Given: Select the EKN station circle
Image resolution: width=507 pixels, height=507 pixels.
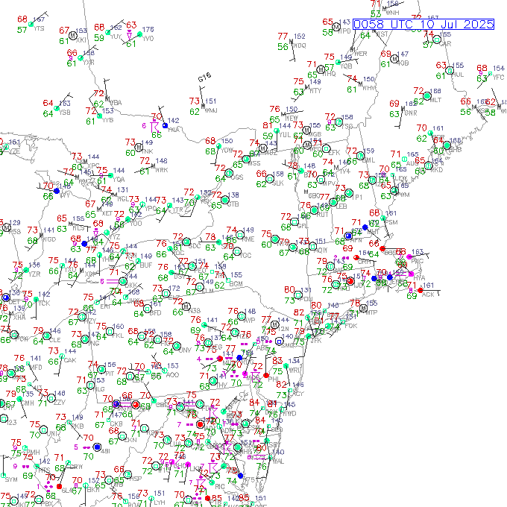Looking at the screenshot, I should [x=122, y=436].
